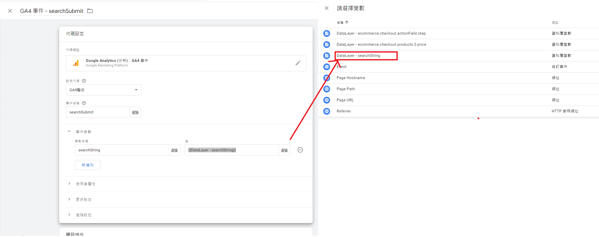
Task: Close the 請選擇變數 variable panel
Action: 327,8
